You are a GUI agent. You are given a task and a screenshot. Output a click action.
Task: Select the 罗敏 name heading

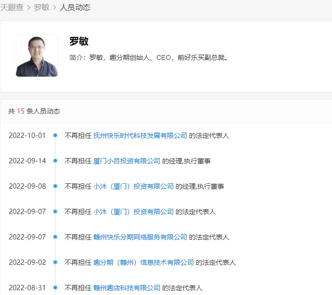79,41
